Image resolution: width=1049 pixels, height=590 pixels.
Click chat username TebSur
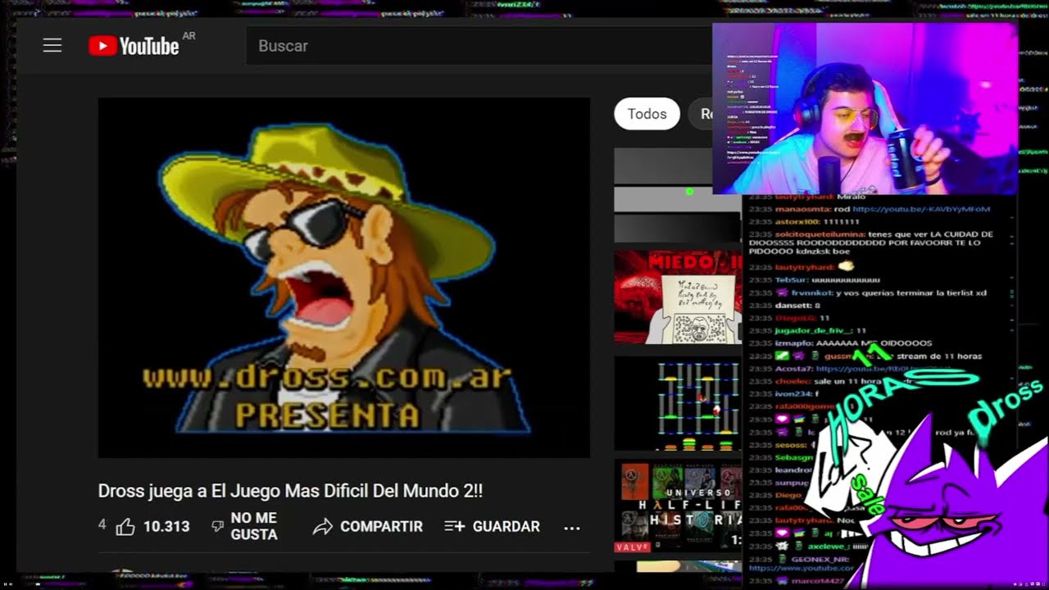click(791, 279)
